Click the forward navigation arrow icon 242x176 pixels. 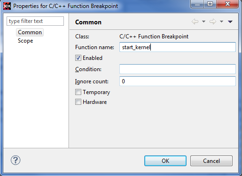pyautogui.click(x=213, y=22)
